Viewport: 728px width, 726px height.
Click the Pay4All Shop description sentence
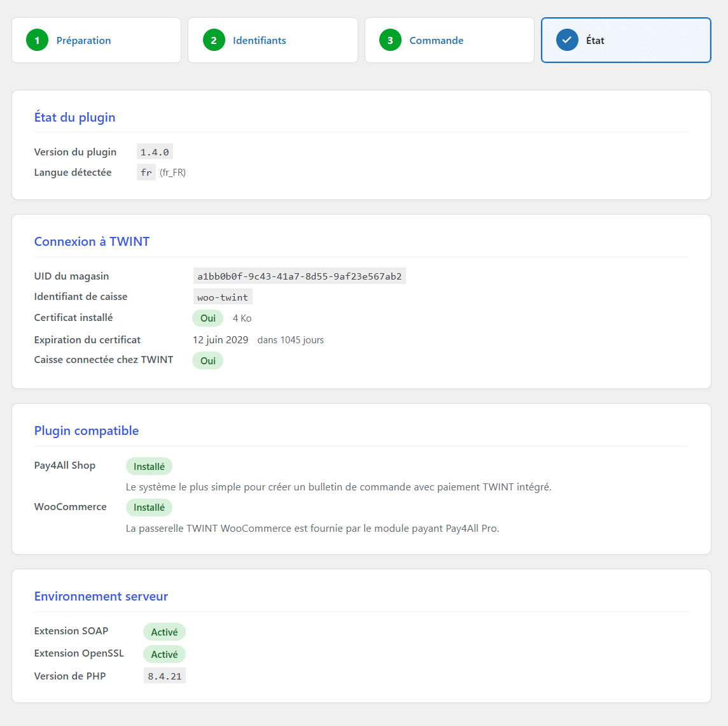pyautogui.click(x=339, y=487)
